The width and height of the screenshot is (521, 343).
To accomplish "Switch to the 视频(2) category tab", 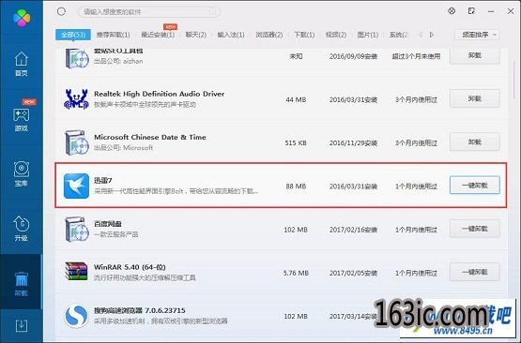I will point(336,35).
